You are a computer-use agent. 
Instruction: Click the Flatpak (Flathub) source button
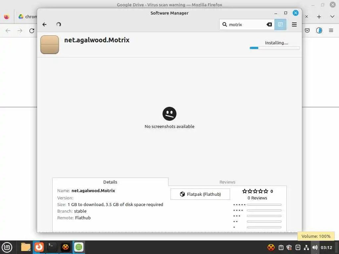coord(200,194)
